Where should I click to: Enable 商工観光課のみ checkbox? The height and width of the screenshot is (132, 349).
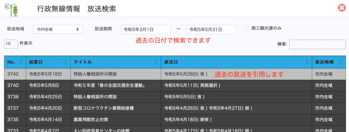click(x=247, y=29)
